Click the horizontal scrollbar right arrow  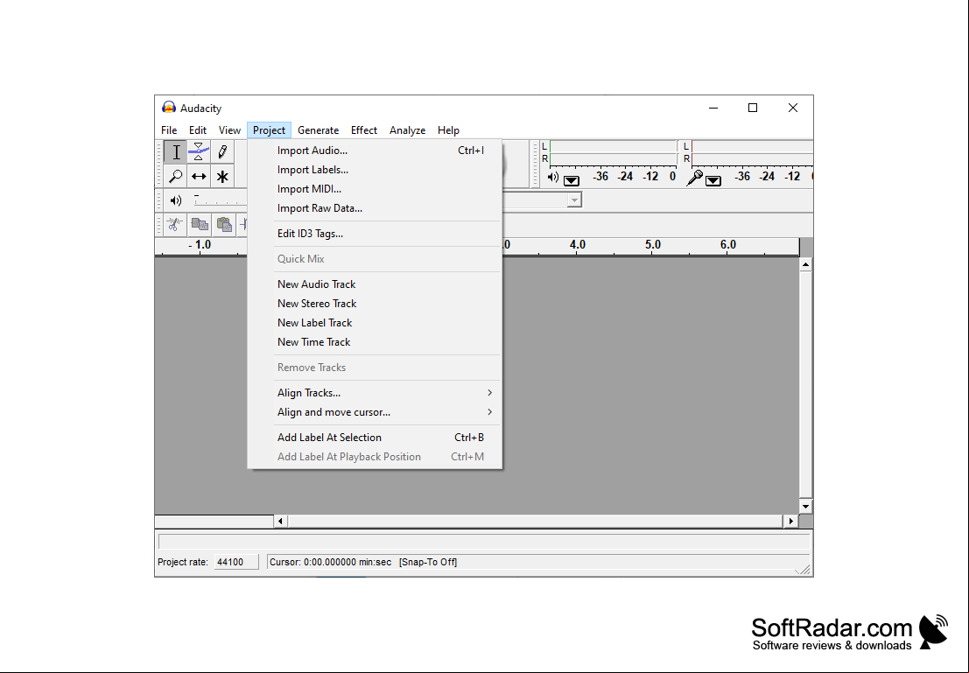[x=790, y=521]
